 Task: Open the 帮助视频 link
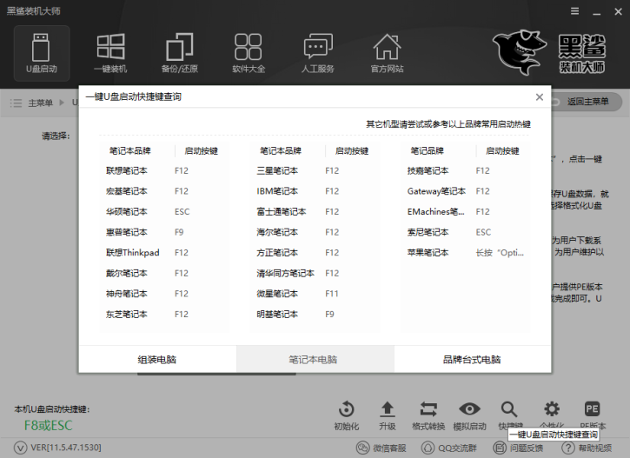click(x=589, y=448)
